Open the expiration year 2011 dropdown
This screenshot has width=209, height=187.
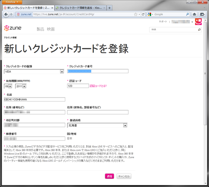[24, 86]
